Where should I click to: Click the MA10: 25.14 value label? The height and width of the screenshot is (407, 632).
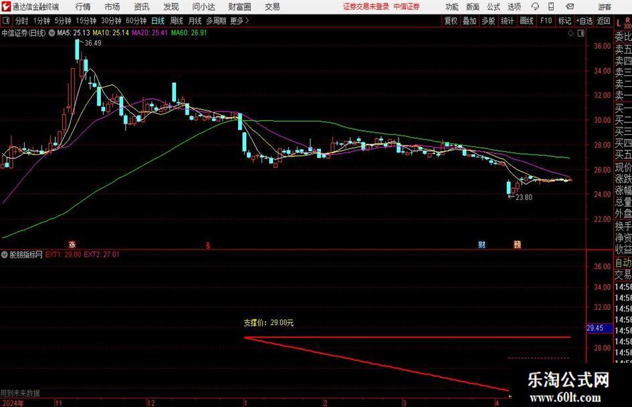[x=110, y=33]
